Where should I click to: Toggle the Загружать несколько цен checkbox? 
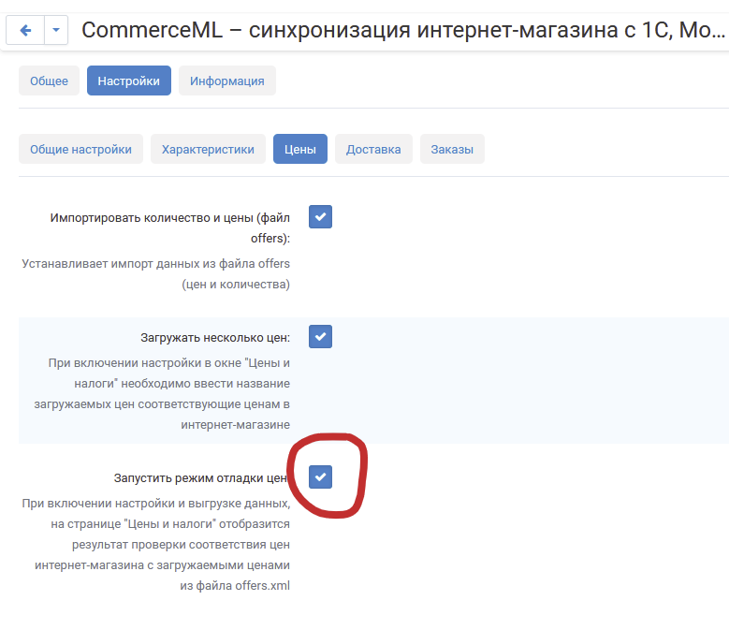(x=320, y=336)
